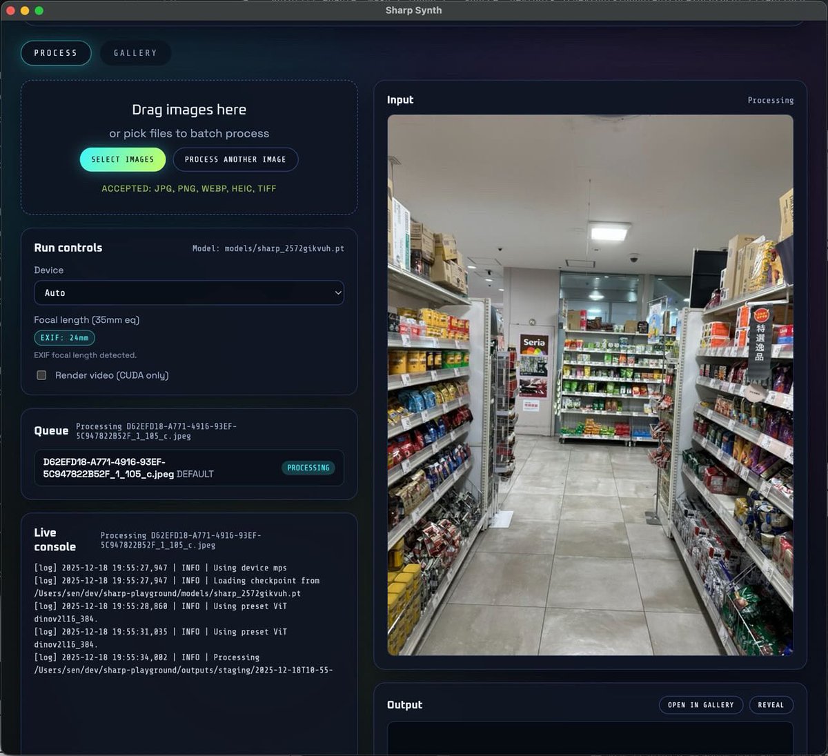Click the 'Loading checkpoint from' log line
Screen dimensions: 828x756
[177, 587]
